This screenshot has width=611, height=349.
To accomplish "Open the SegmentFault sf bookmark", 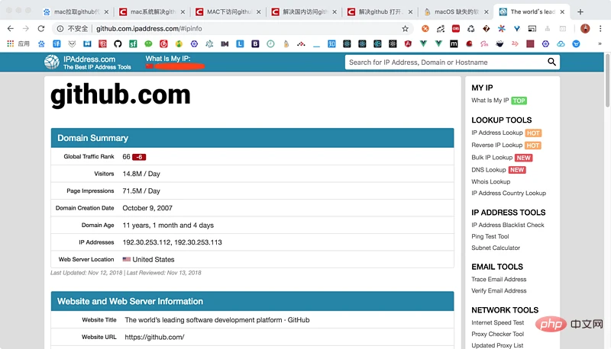I will pyautogui.click(x=133, y=44).
